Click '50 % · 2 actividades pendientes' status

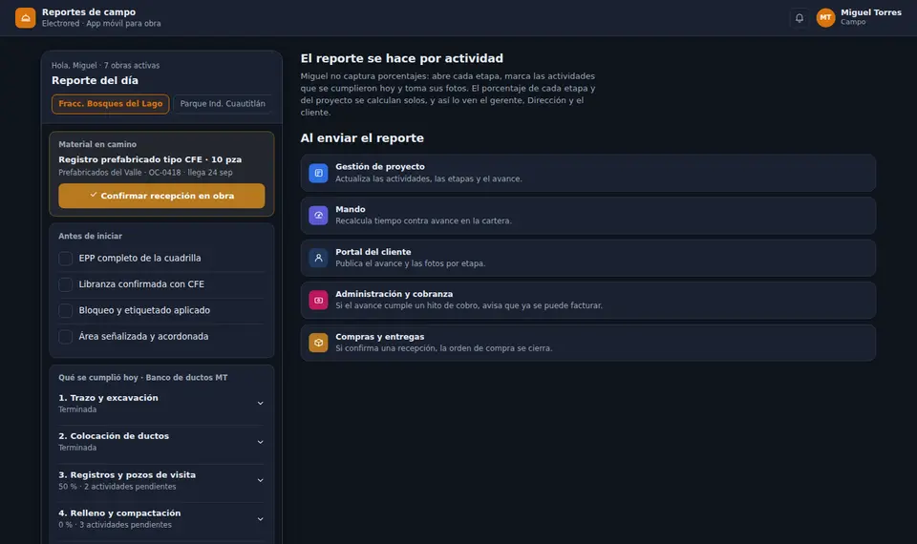(x=117, y=487)
